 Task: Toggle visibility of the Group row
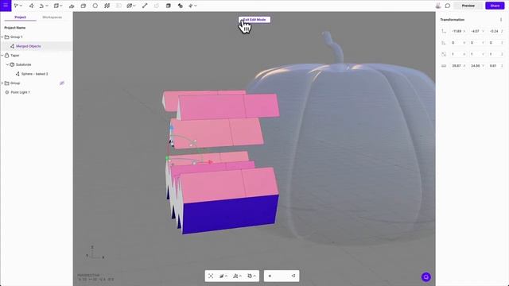(62, 83)
